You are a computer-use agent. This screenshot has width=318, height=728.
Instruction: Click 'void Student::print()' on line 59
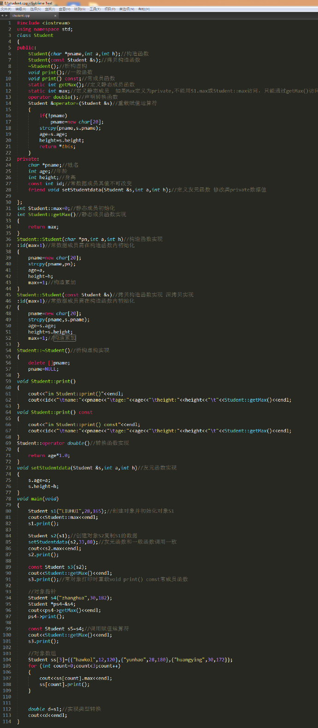[x=46, y=381]
